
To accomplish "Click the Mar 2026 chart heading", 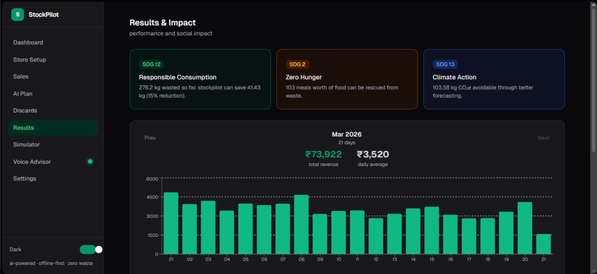I will point(347,134).
